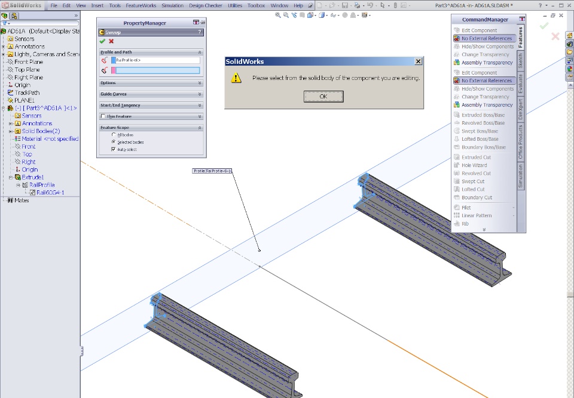Expand the Guide Curves section

pyautogui.click(x=200, y=94)
